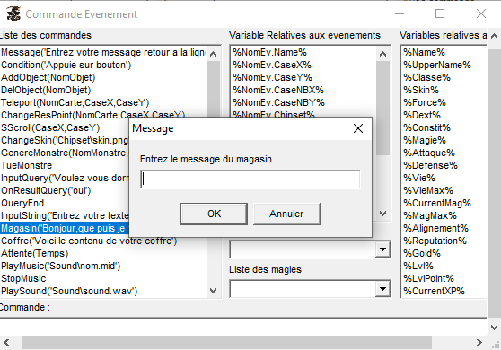Focus the magasin message text field
This screenshot has height=350, width=501.
click(x=250, y=179)
